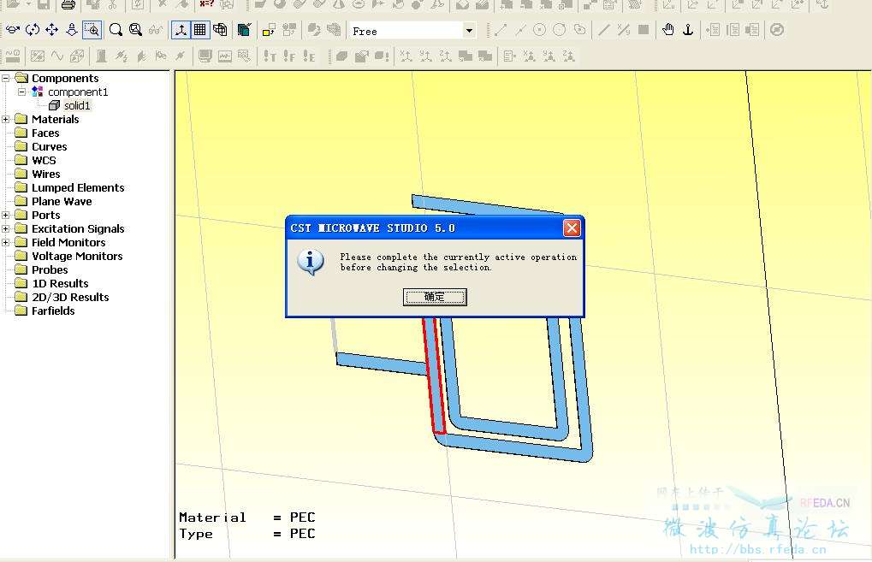The height and width of the screenshot is (562, 872).
Task: Collapse the component1 tree node
Action: click(x=21, y=92)
